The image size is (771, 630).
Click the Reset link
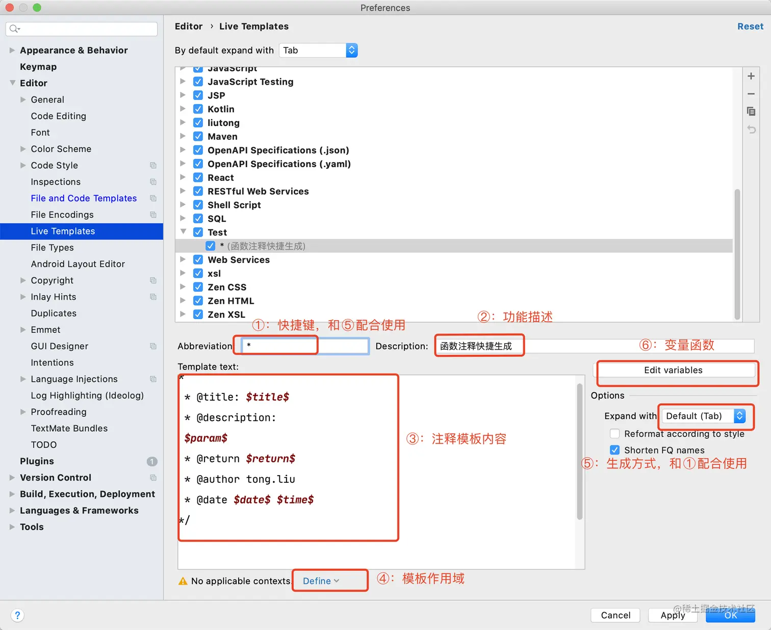[750, 27]
